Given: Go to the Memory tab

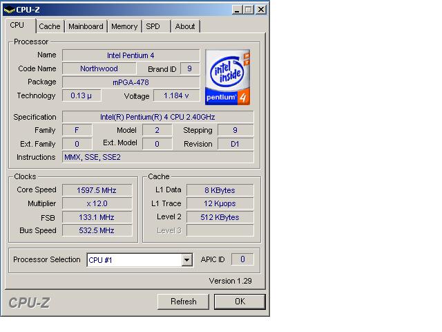Looking at the screenshot, I should (124, 26).
